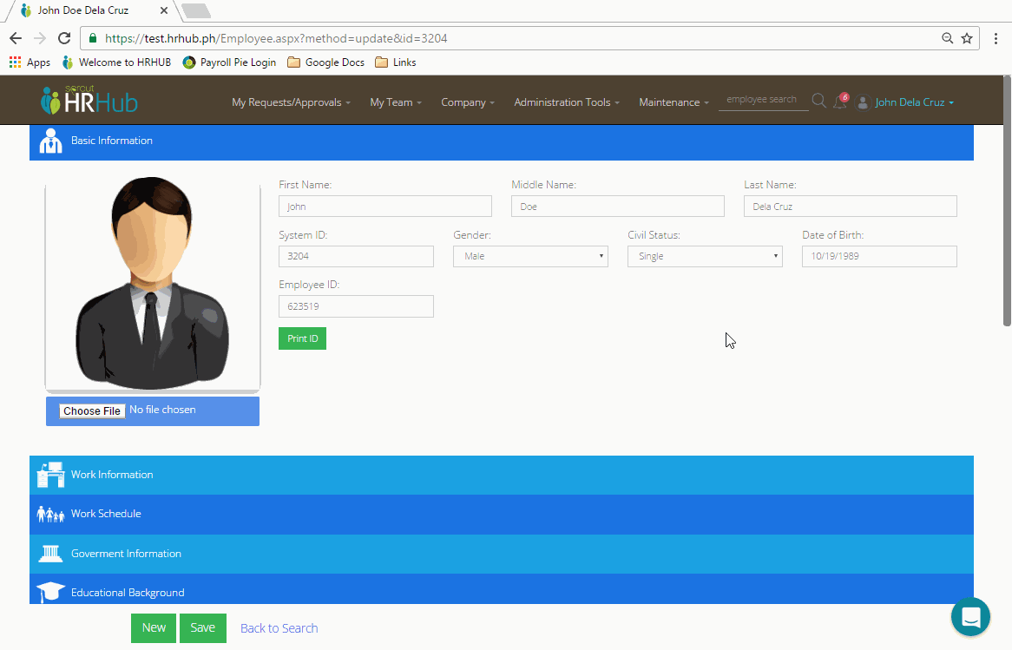Click the HTTPS padlock in the address bar
The image size is (1012, 650).
coord(92,38)
